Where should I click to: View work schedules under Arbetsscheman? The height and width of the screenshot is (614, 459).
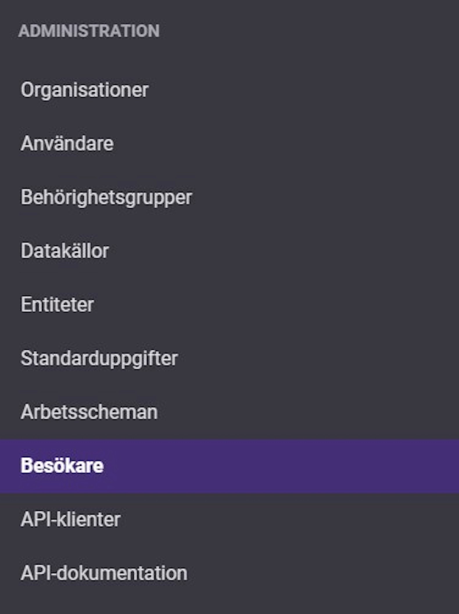(x=229, y=412)
